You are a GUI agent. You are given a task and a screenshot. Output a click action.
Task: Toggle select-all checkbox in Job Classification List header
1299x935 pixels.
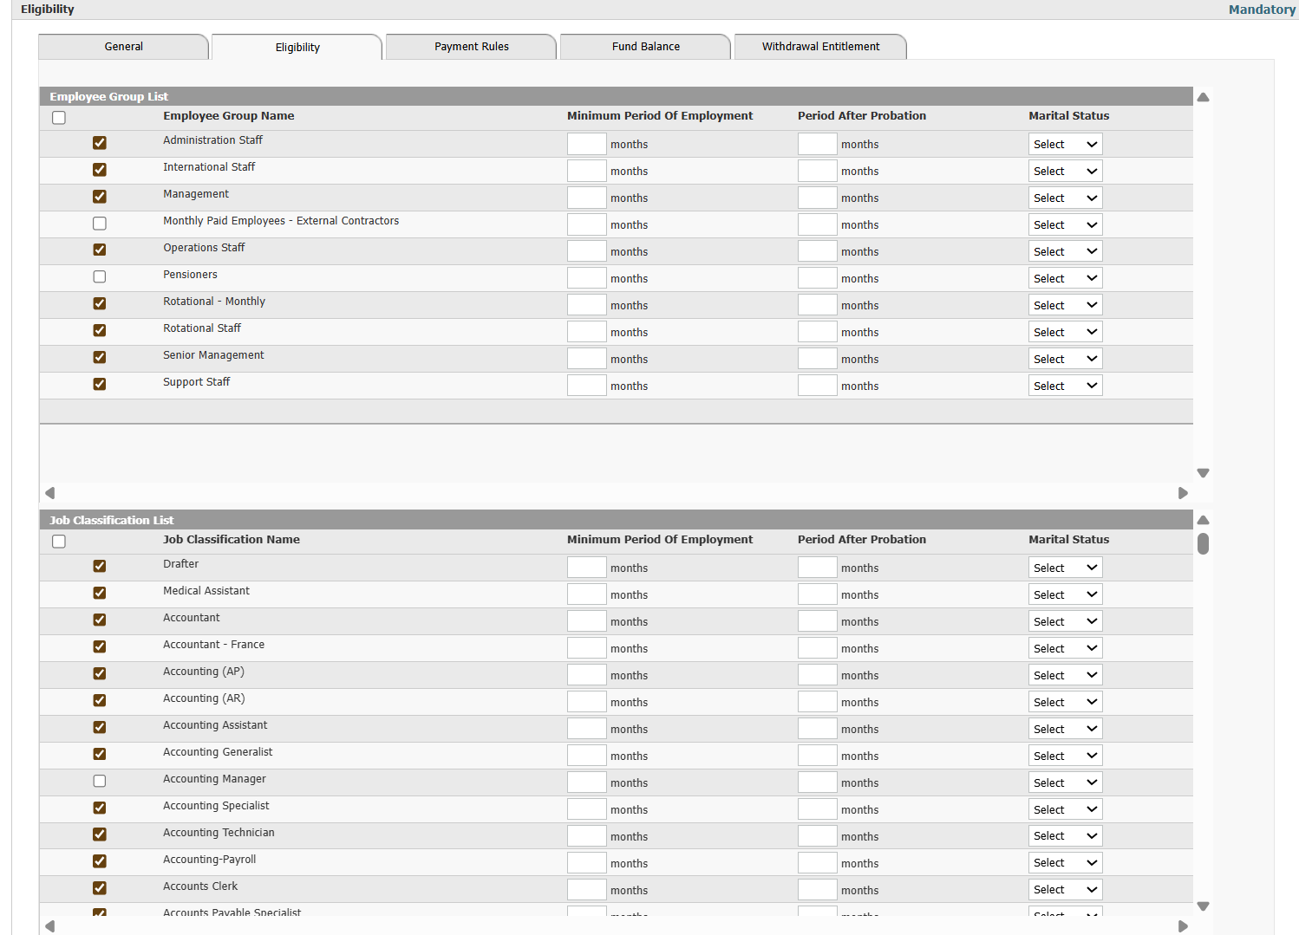pyautogui.click(x=59, y=542)
